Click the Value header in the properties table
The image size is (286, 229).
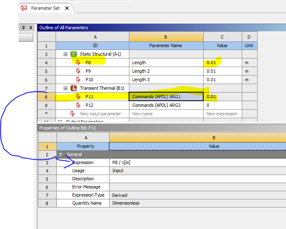coord(198,146)
